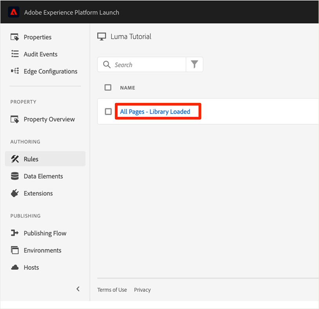This screenshot has height=309, width=319.
Task: Click the Rules hammer icon
Action: click(x=15, y=159)
